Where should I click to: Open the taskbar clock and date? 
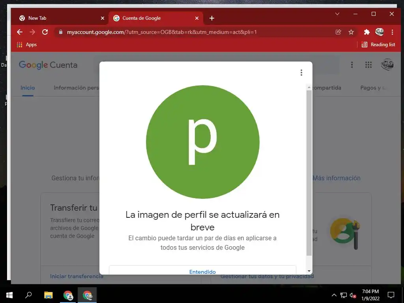pos(370,295)
